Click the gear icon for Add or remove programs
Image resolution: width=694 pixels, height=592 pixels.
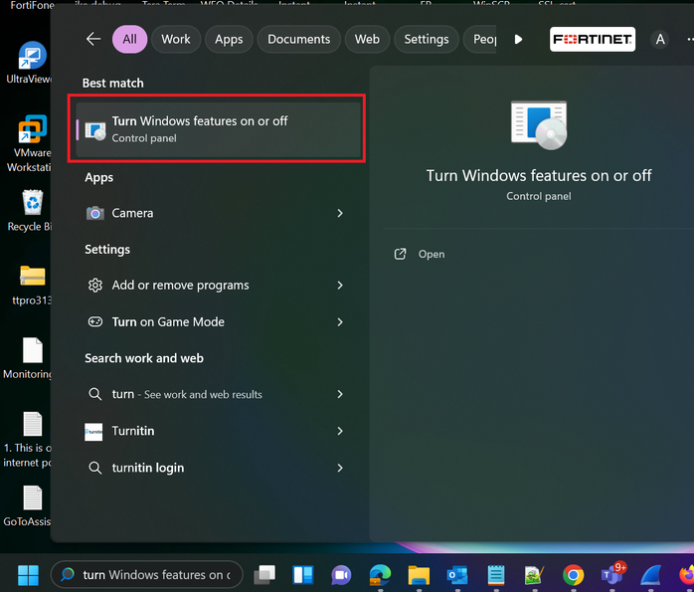pyautogui.click(x=94, y=286)
